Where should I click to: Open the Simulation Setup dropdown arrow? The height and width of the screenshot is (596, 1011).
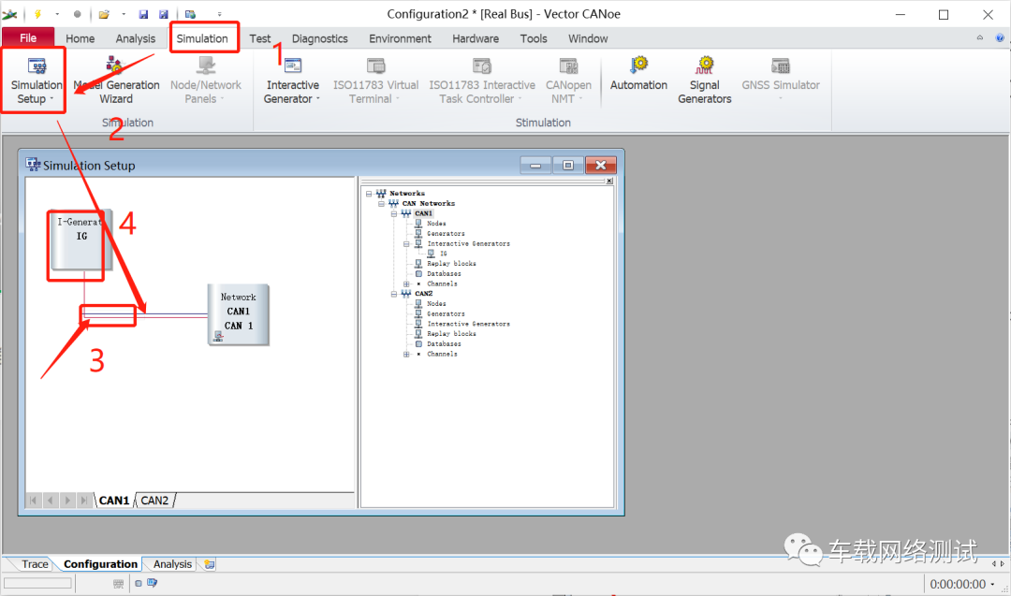[51, 99]
